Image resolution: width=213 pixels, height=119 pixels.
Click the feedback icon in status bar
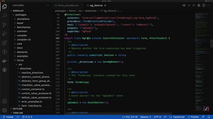point(203,117)
